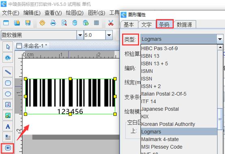Choose Korean Postal Authority type
Screen dimensions: 225x154
179,124
